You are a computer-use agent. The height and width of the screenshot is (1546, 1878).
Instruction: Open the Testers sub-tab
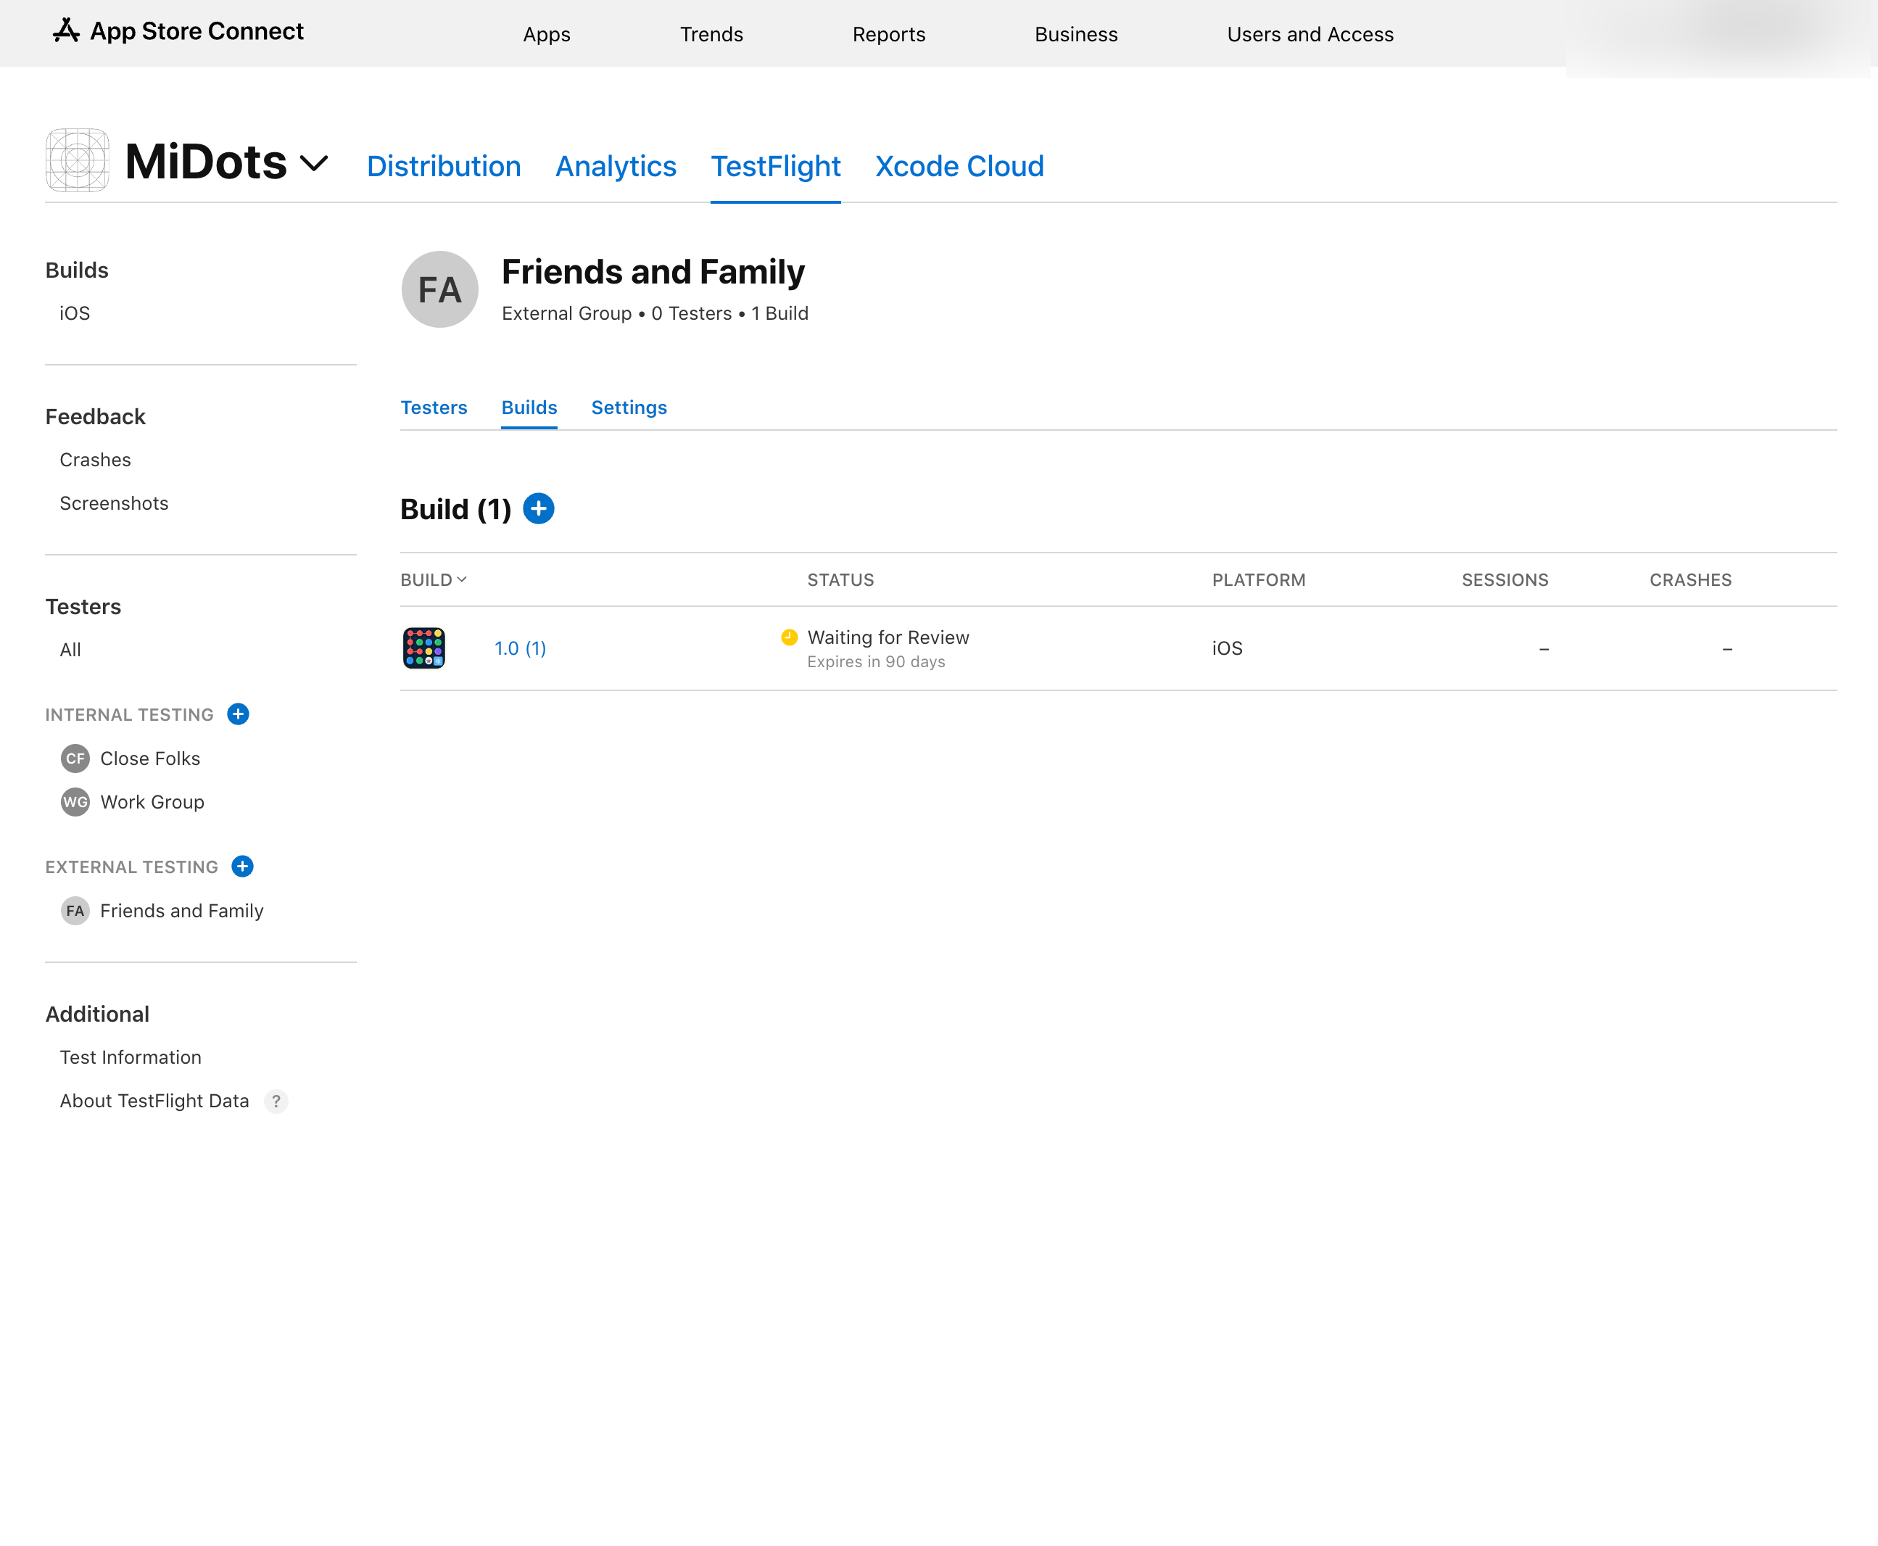coord(434,408)
